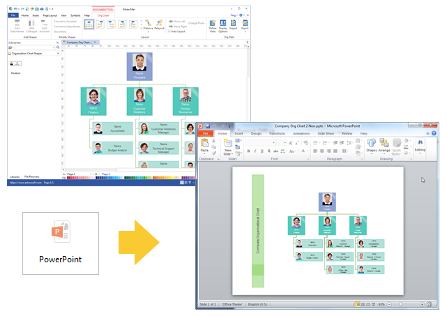Open the Export dropdown arrow in Edraw

(x=245, y=31)
